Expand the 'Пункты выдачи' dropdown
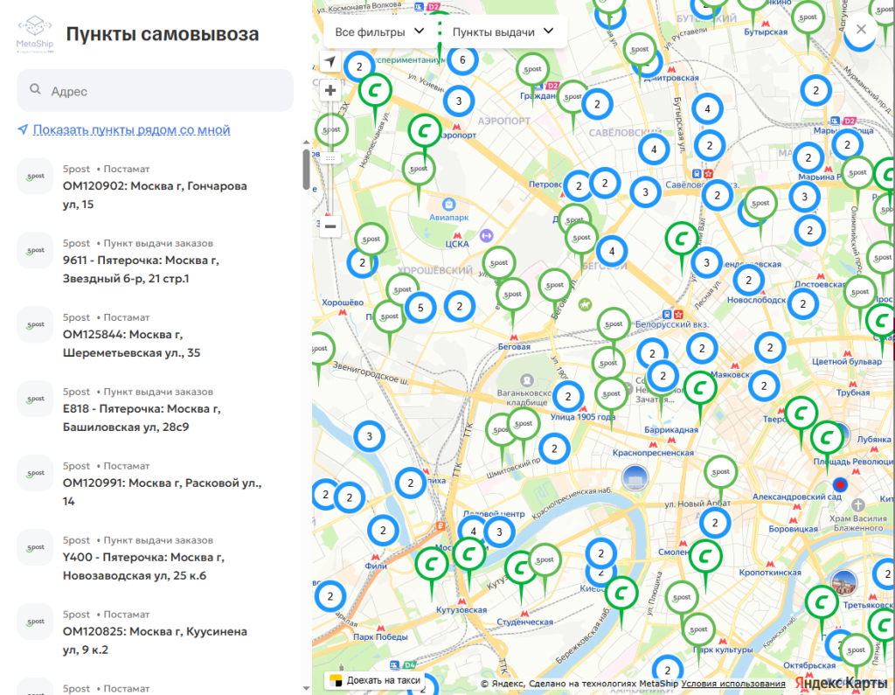Image resolution: width=895 pixels, height=695 pixels. click(x=503, y=31)
